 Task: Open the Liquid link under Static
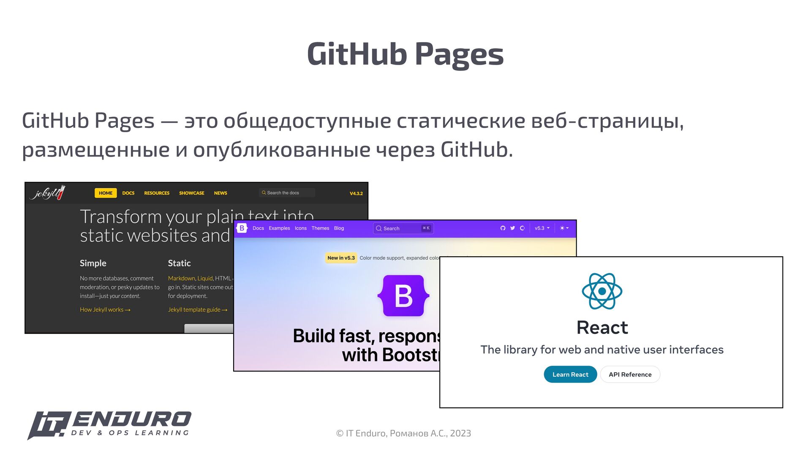pyautogui.click(x=205, y=278)
